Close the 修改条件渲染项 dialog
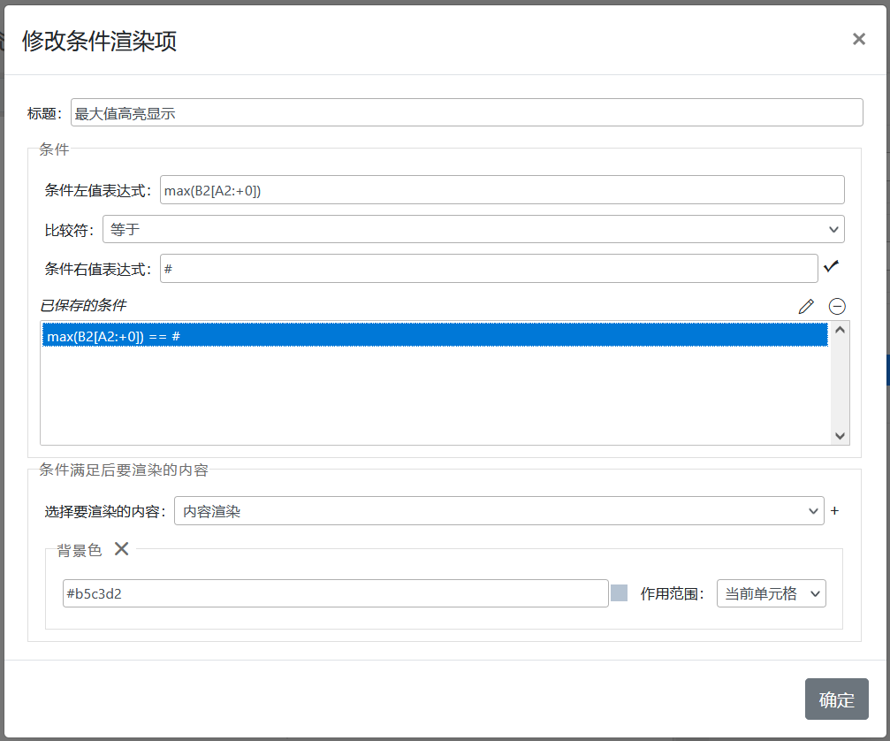890x741 pixels. (x=859, y=39)
